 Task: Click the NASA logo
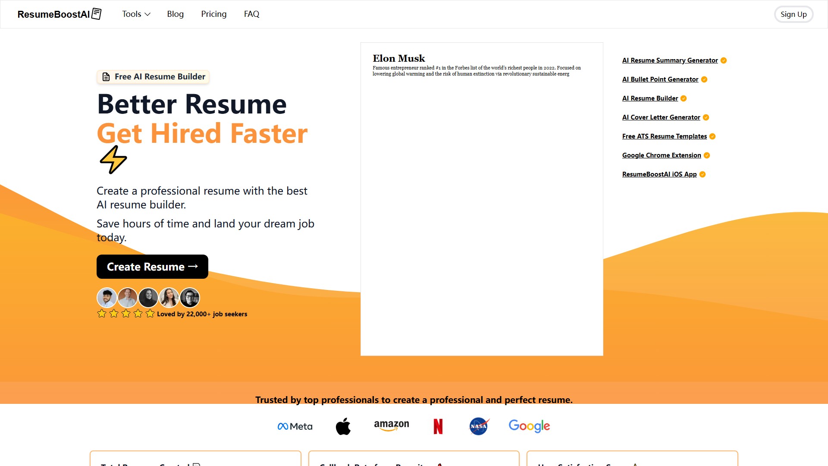click(478, 426)
